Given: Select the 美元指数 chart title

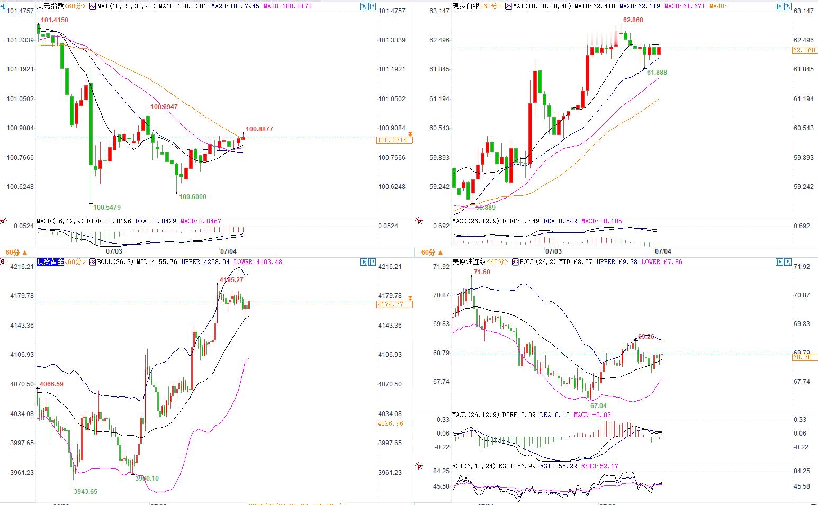Looking at the screenshot, I should [x=50, y=6].
